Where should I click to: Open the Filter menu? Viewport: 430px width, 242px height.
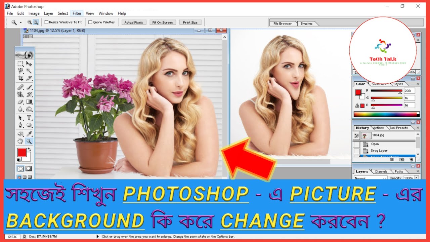77,13
